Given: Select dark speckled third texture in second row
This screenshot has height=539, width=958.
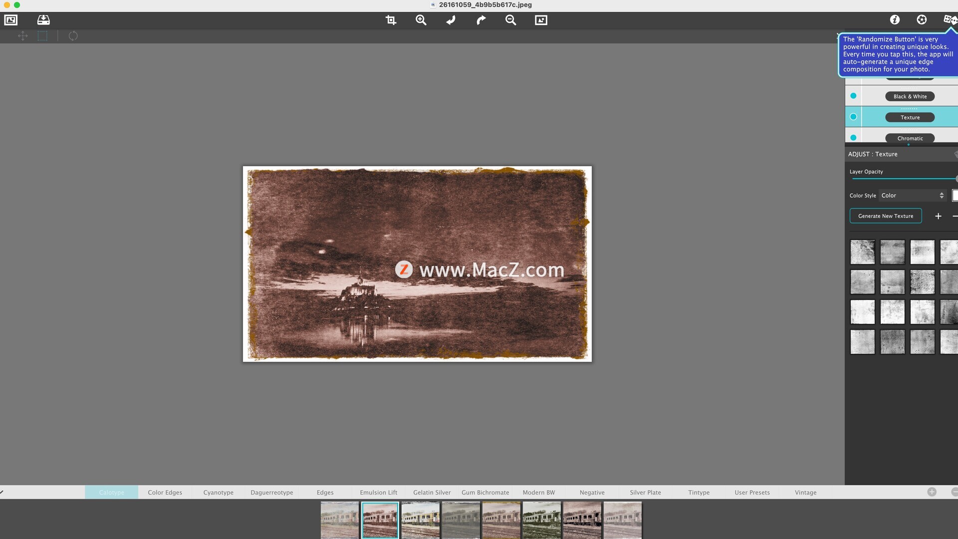Looking at the screenshot, I should [x=922, y=282].
